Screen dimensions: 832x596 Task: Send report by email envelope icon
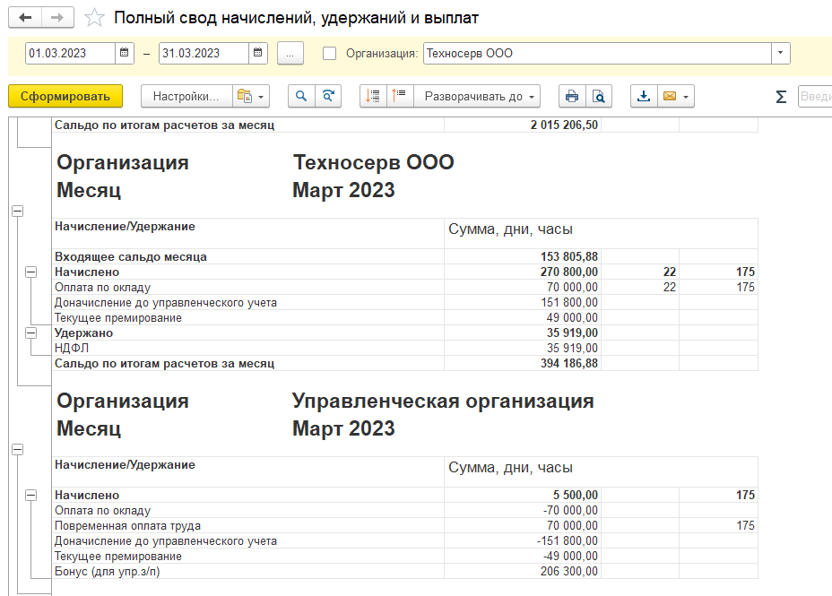pyautogui.click(x=670, y=96)
